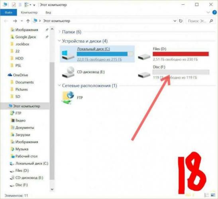Click the sidebar scroll down arrow
218x199 pixels.
pyautogui.click(x=52, y=189)
